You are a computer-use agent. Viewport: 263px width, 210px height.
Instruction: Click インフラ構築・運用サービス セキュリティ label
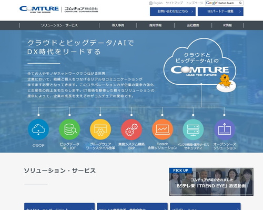point(193,146)
